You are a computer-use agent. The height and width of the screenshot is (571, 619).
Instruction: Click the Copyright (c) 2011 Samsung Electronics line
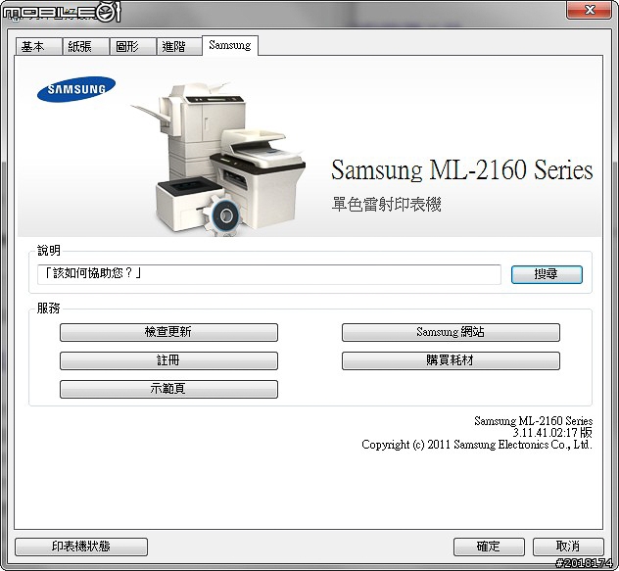pyautogui.click(x=476, y=445)
